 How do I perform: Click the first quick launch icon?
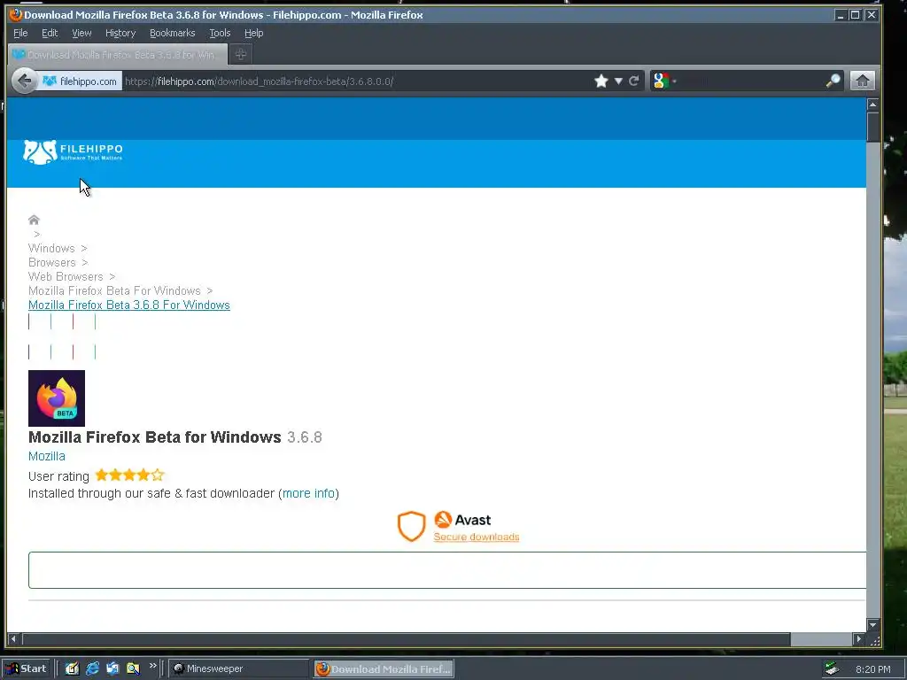tap(72, 668)
